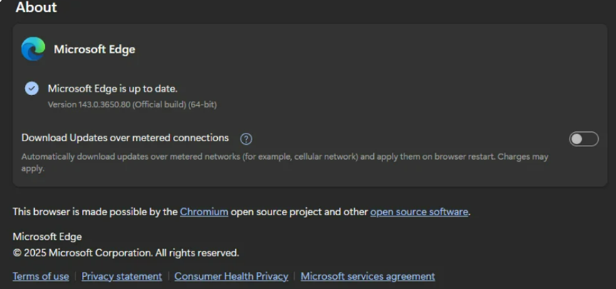The height and width of the screenshot is (289, 616).
Task: Open the Terms of use link
Action: point(41,276)
